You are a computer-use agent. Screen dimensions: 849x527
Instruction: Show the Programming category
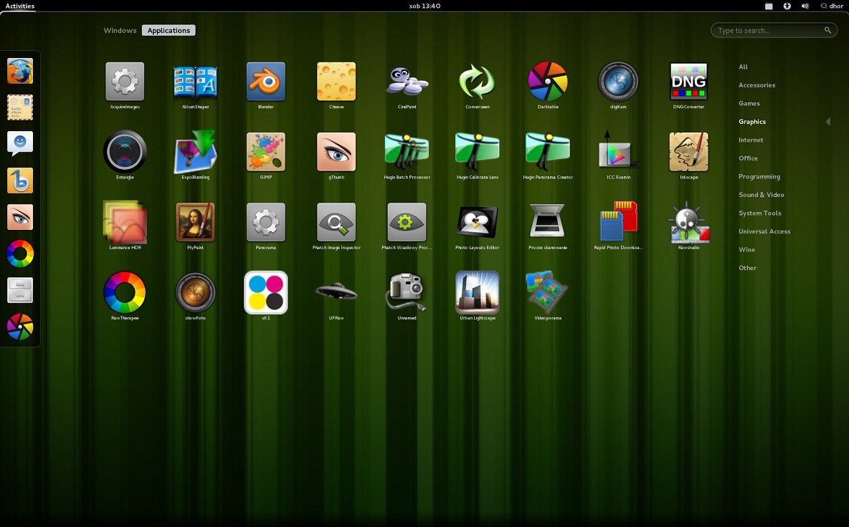click(x=759, y=177)
